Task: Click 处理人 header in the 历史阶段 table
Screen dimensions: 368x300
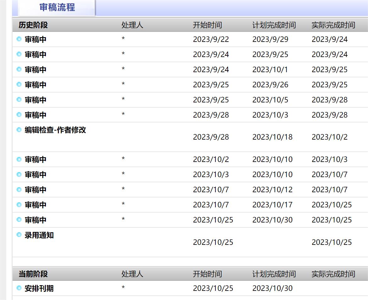Action: pyautogui.click(x=132, y=25)
